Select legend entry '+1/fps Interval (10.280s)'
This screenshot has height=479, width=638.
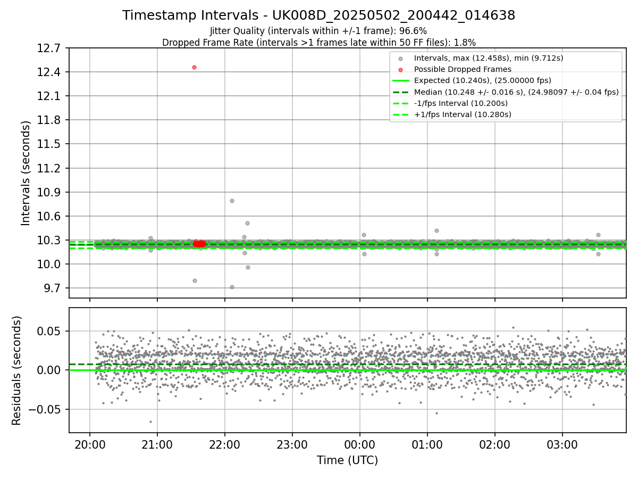click(463, 114)
